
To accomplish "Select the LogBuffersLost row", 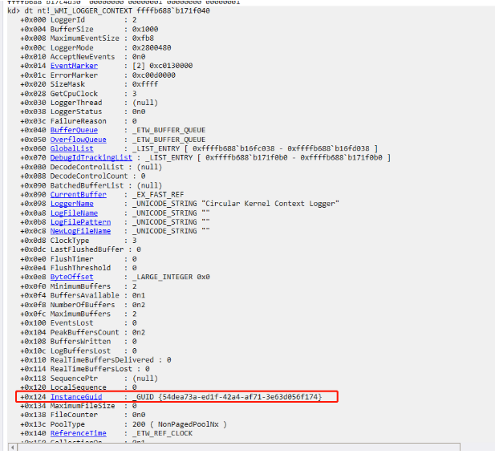I will pos(79,351).
